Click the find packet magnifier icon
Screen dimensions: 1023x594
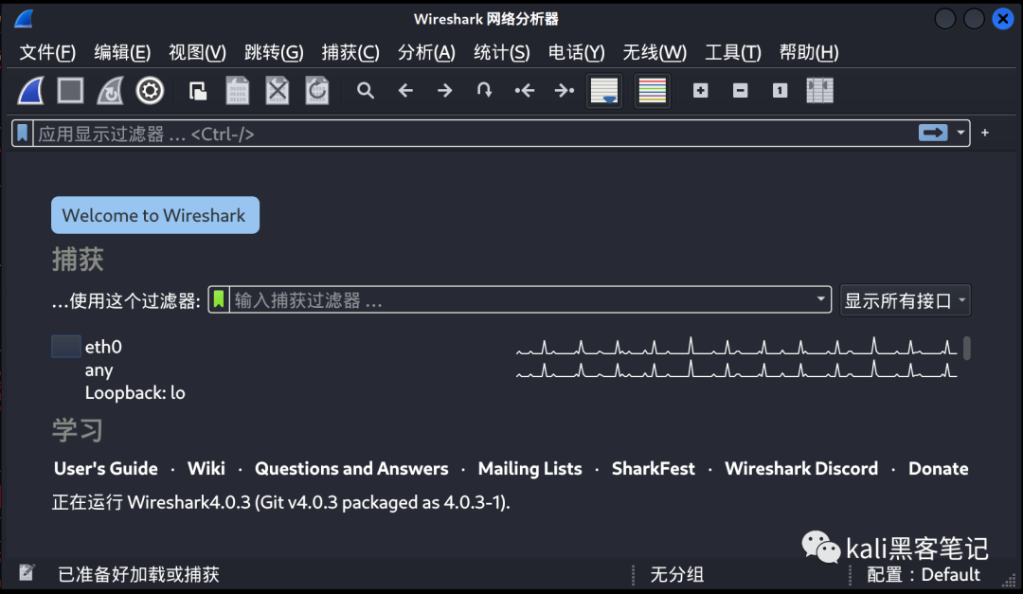point(366,90)
